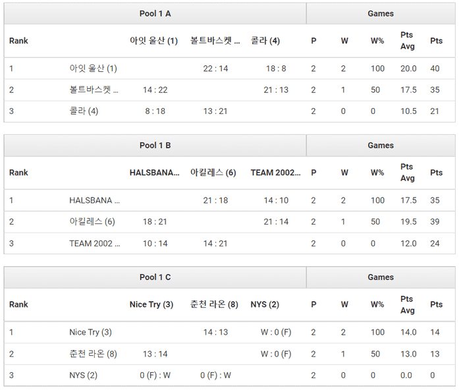Open HALSBANA team in Pool 1 B rank 1 row
Viewport: 461px width, 392px height.
pos(94,200)
